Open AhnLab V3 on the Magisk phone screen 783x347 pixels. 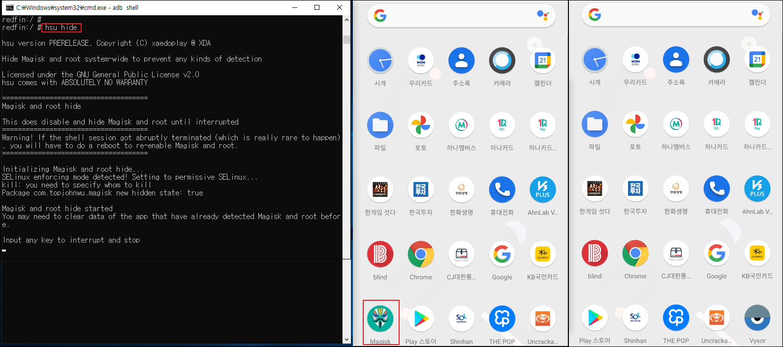tap(543, 189)
